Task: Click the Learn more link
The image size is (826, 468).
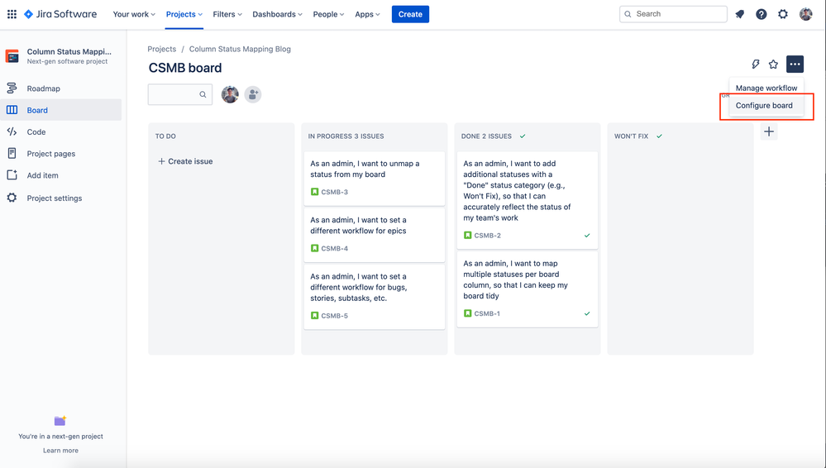Action: point(60,450)
